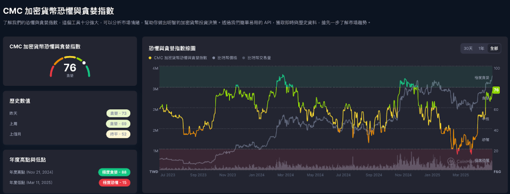Click the white gauge needle dot
The width and height of the screenshot is (510, 194).
click(84, 62)
